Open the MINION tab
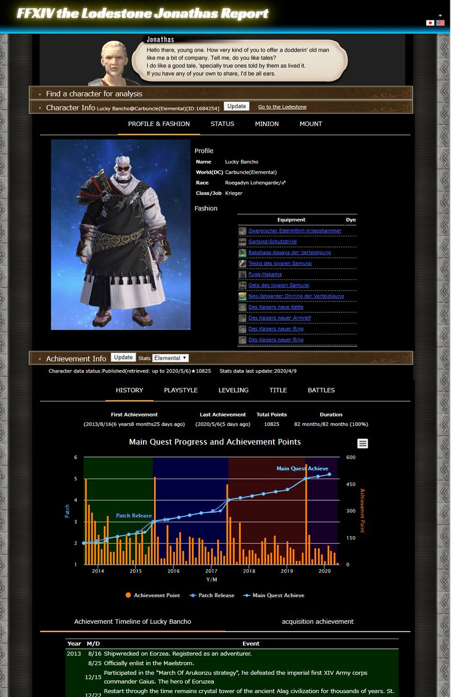Viewport: 451px width, 697px height. click(267, 124)
